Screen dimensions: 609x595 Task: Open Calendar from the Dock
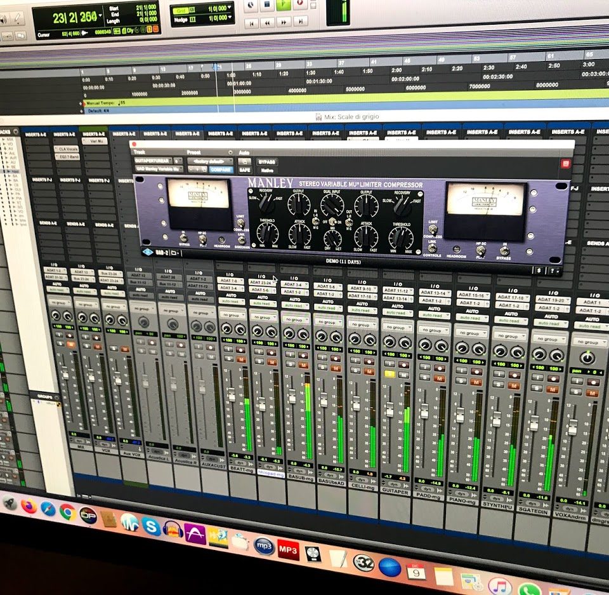pyautogui.click(x=416, y=572)
